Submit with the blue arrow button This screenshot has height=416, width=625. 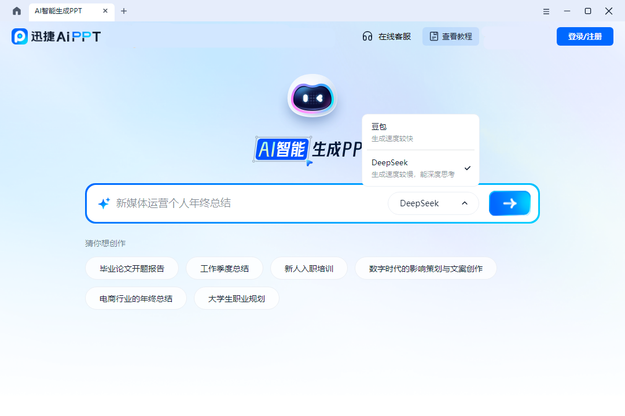510,203
